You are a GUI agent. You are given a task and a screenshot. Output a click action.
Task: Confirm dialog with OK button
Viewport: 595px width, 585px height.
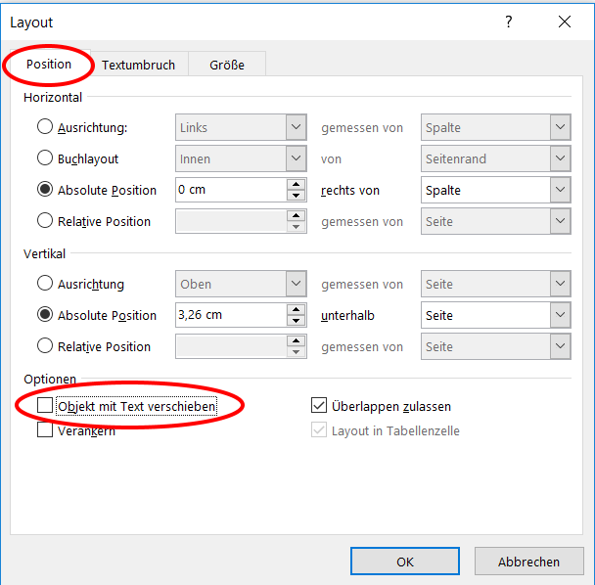405,562
